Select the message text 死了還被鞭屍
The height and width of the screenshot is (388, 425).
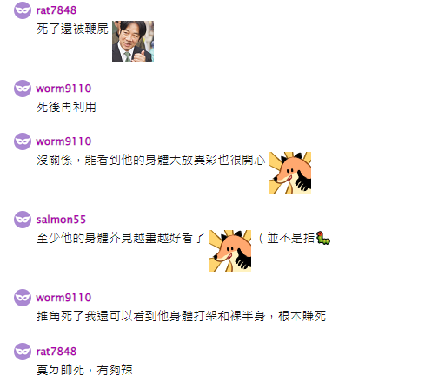point(72,29)
